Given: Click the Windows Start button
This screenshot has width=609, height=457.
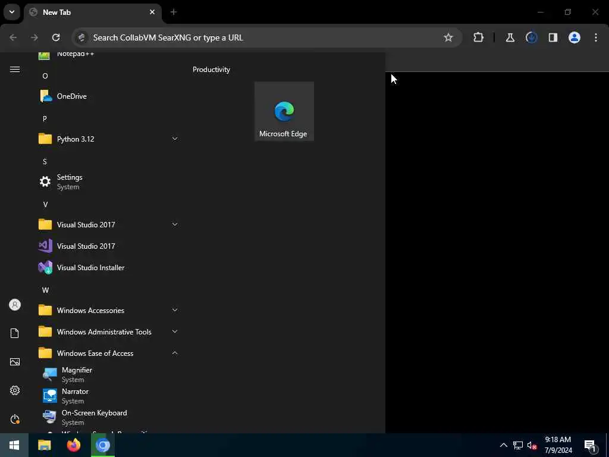Looking at the screenshot, I should pos(14,445).
